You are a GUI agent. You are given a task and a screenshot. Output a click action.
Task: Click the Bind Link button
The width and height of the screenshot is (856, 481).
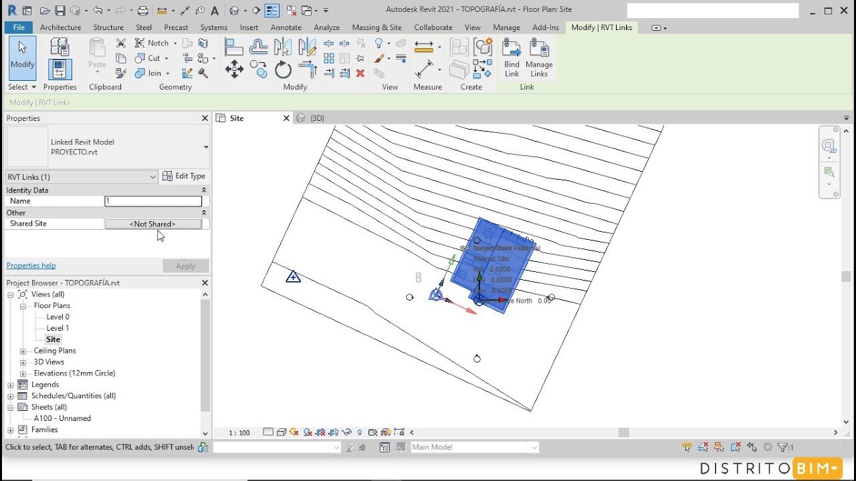point(512,58)
